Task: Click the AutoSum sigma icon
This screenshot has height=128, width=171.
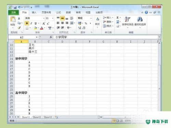Action: [x=118, y=17]
